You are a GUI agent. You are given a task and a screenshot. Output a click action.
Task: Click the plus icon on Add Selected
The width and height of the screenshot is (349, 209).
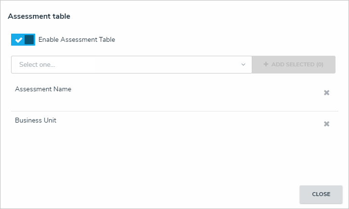266,64
